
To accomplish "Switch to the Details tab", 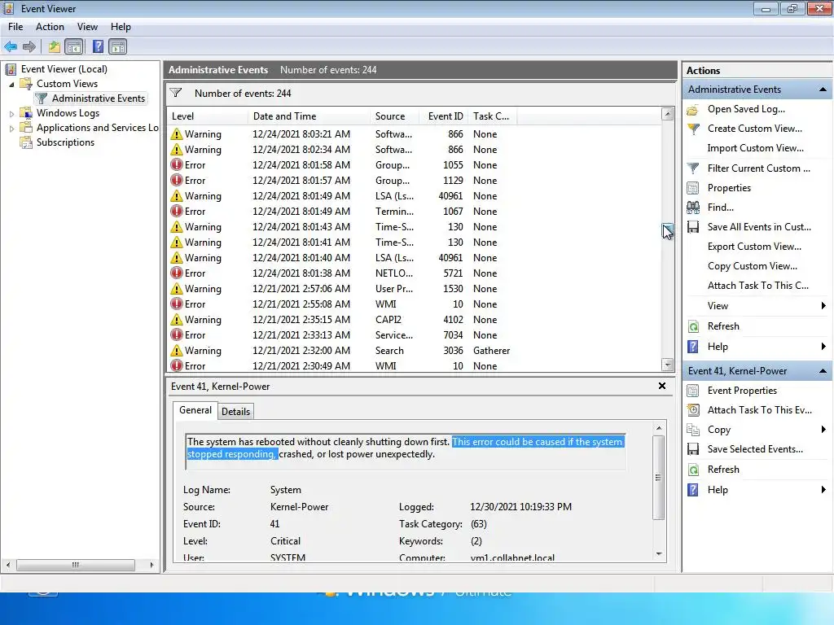I will tap(235, 411).
